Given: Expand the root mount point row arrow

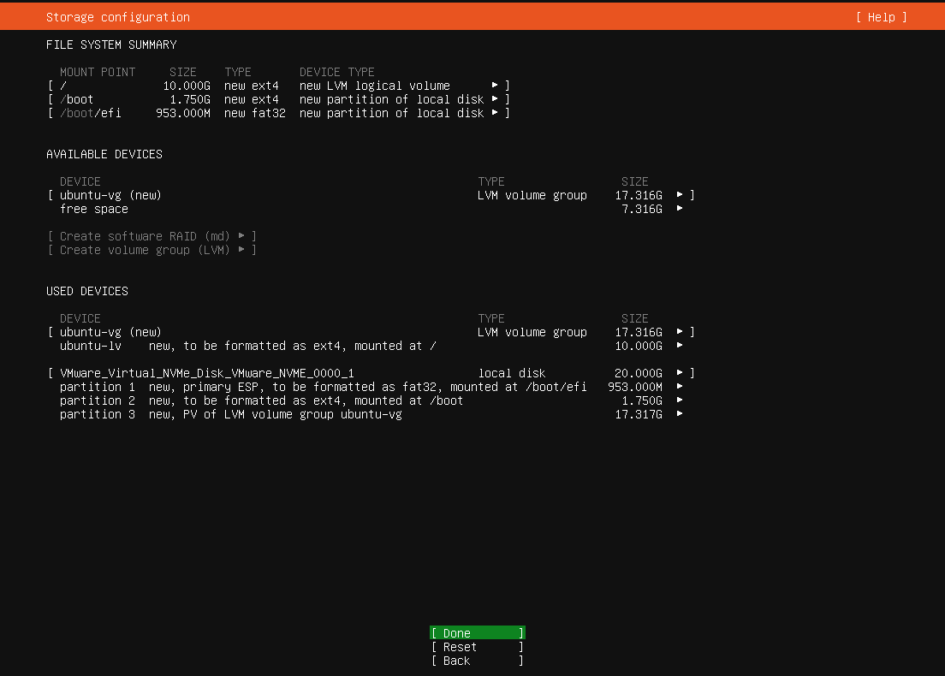Looking at the screenshot, I should pos(495,85).
